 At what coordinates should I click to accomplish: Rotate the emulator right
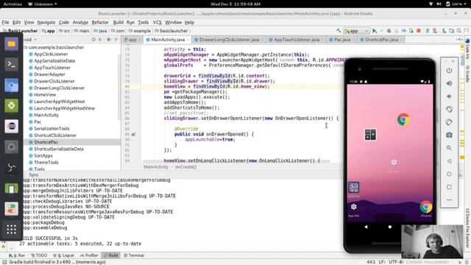(x=449, y=122)
